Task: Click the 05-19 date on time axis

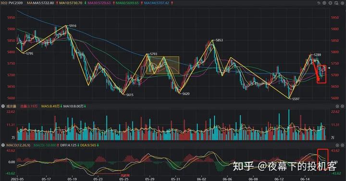Action: point(72,179)
